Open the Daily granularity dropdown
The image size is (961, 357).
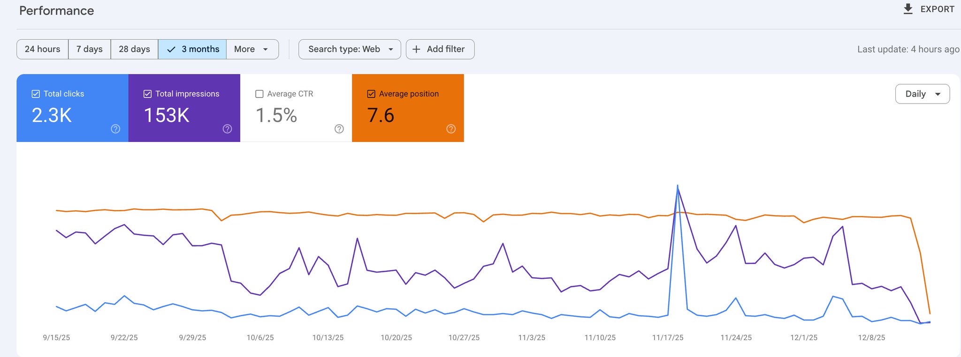click(922, 94)
